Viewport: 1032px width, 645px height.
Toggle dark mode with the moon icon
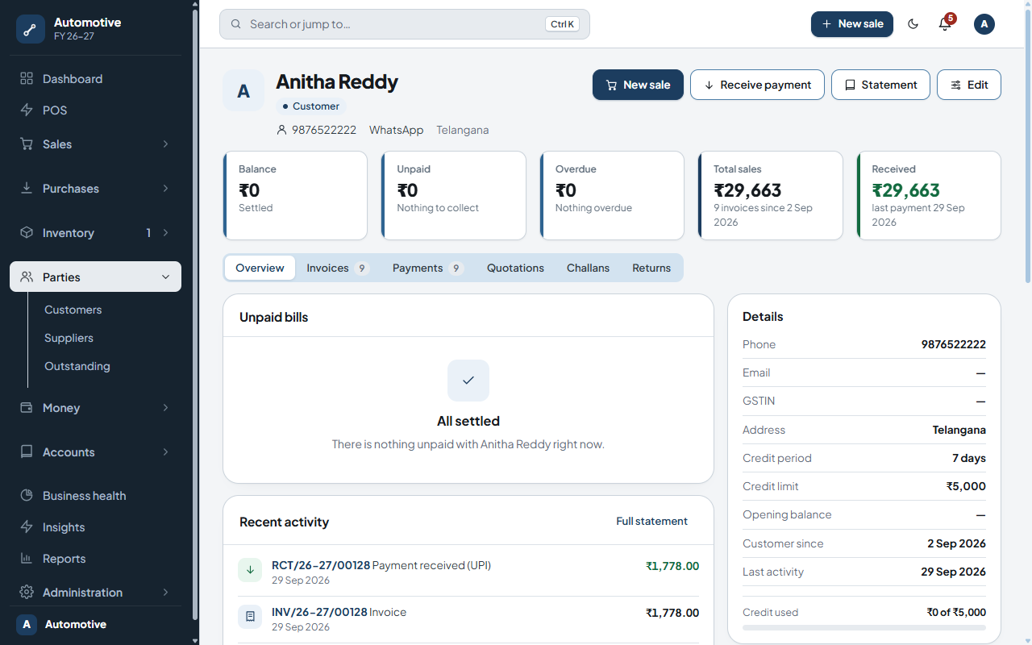click(913, 24)
